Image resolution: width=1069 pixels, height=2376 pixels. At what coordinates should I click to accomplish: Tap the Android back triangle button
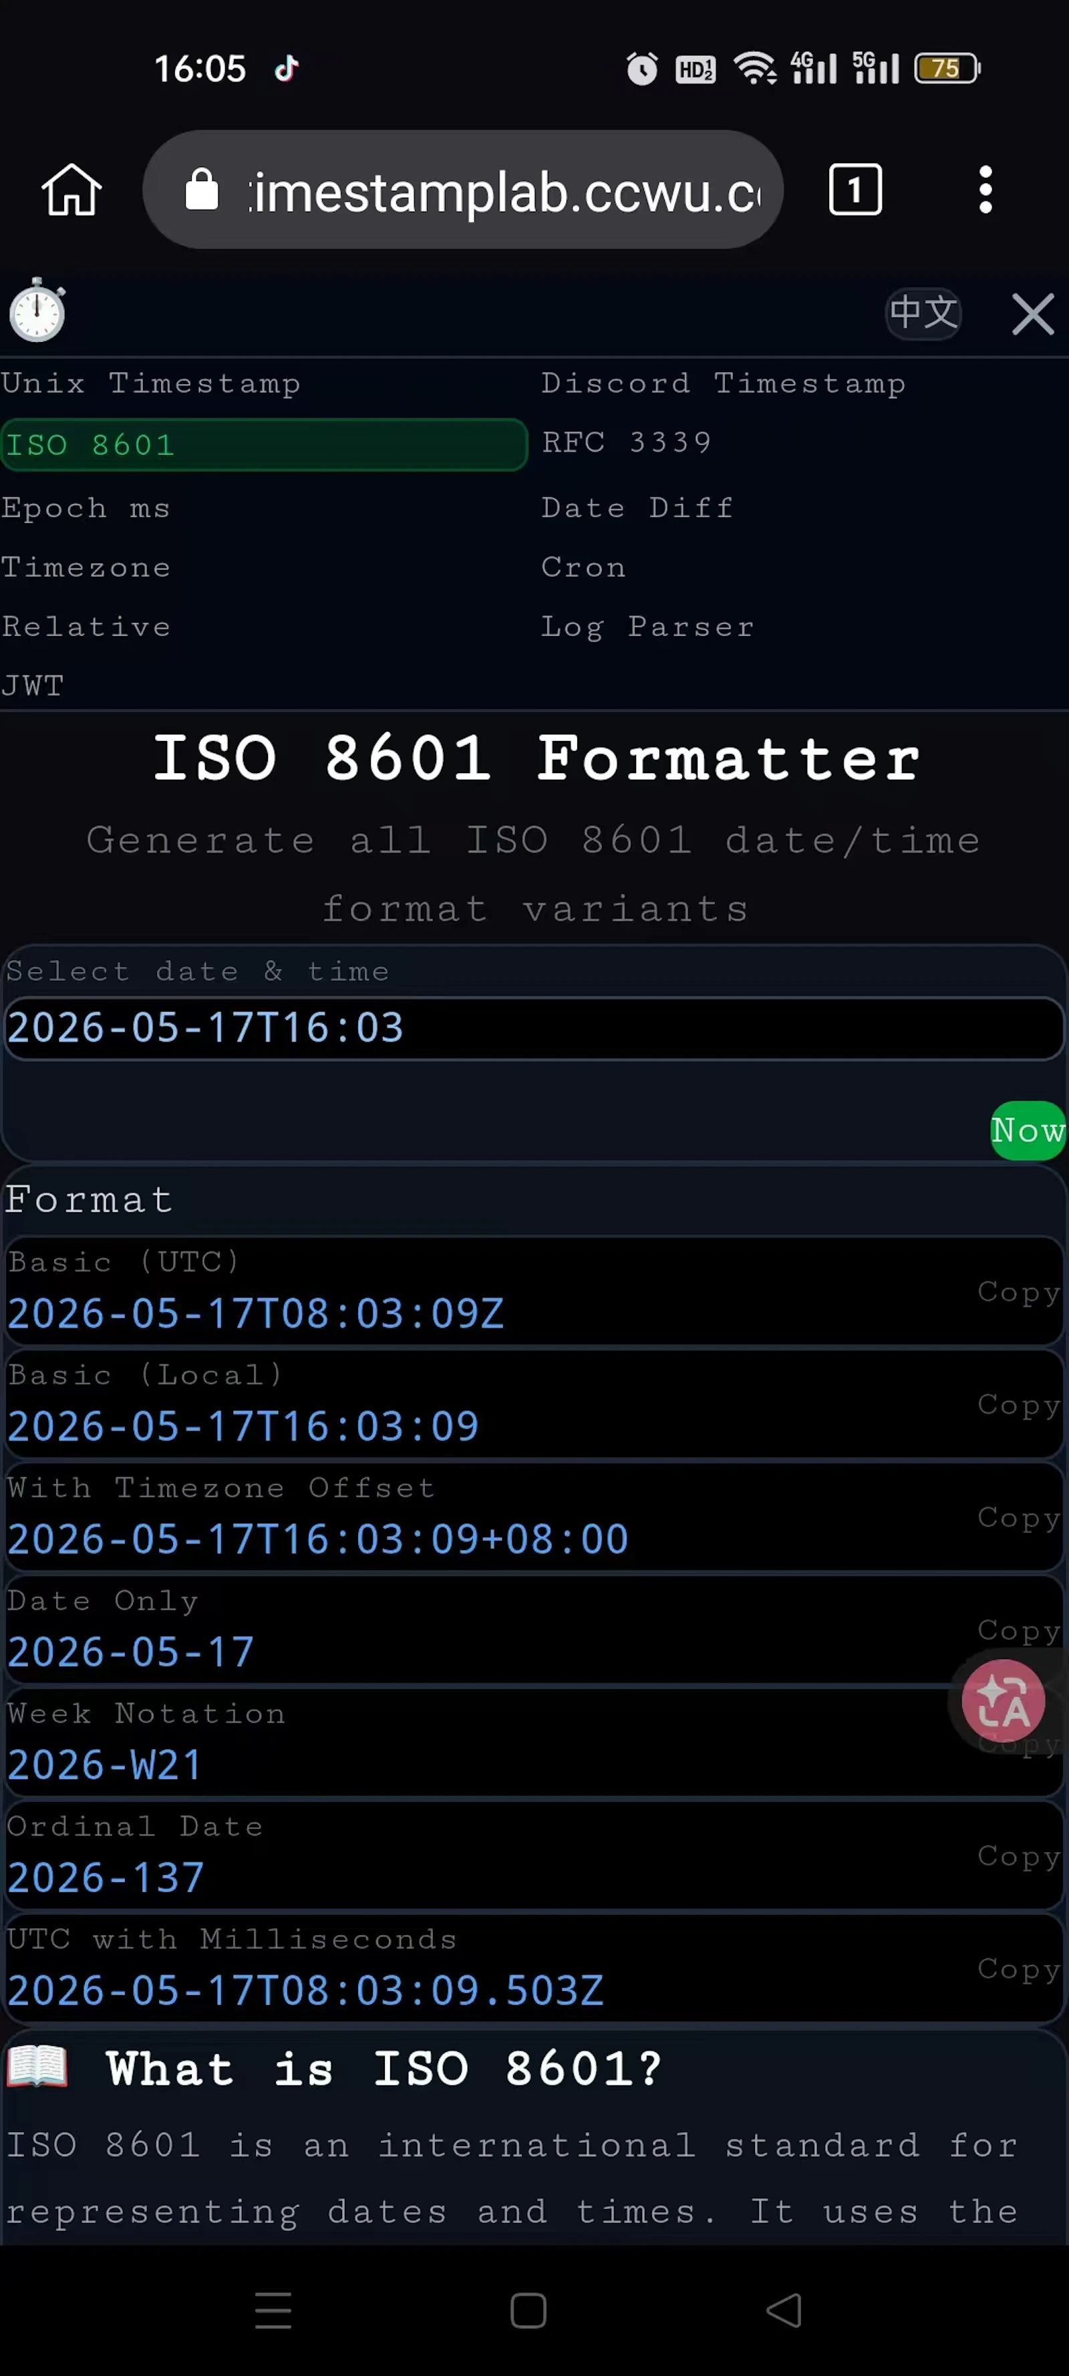point(784,2310)
